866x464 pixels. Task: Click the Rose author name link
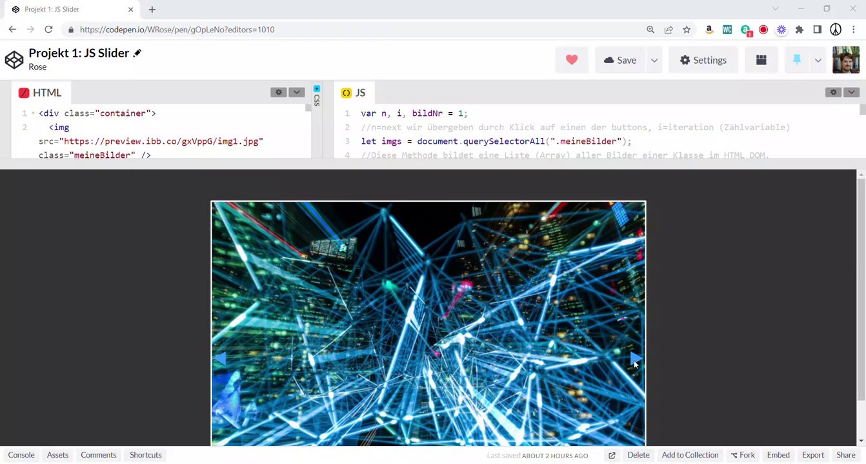pyautogui.click(x=37, y=67)
